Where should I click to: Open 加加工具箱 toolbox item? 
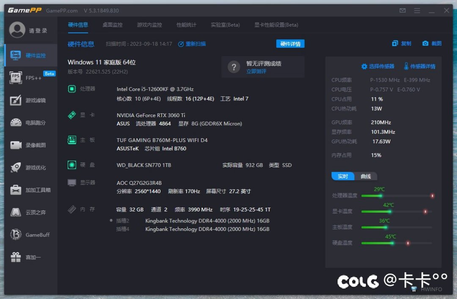click(x=31, y=190)
